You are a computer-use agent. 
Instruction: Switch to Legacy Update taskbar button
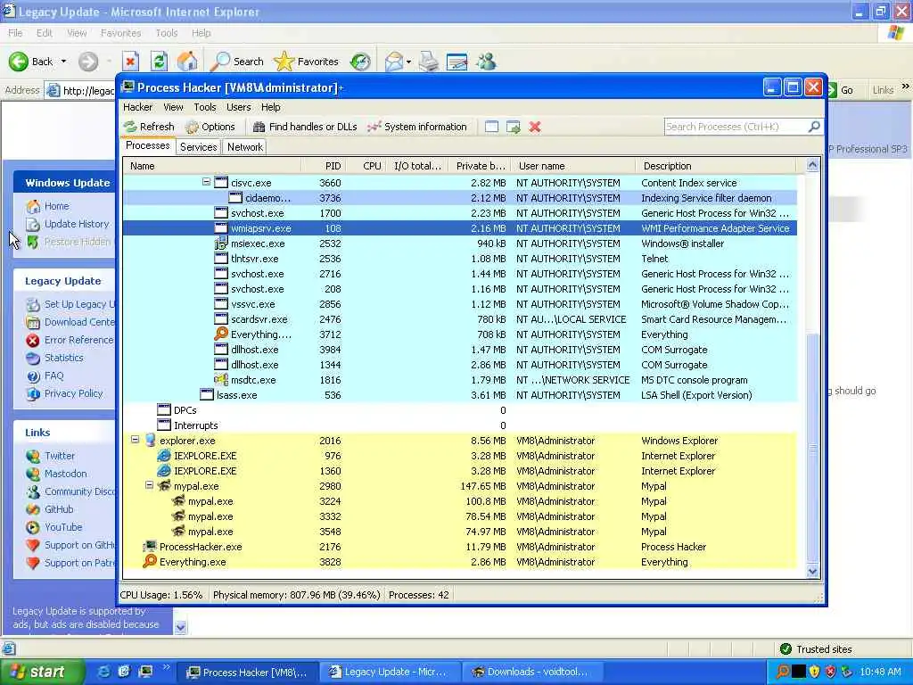(389, 673)
